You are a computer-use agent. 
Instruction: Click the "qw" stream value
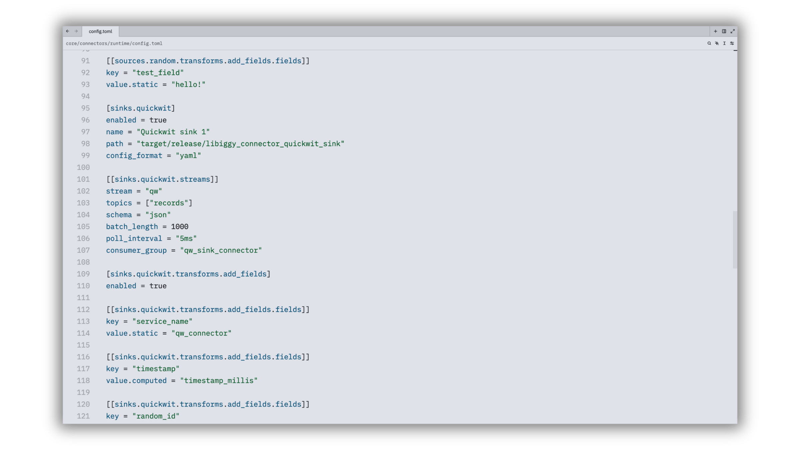point(154,191)
